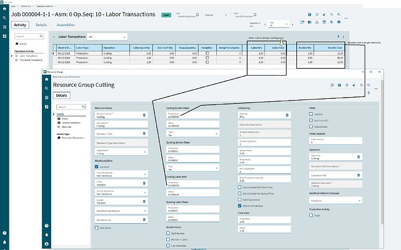Click the Undo icon in Resource Group toolbar

(361, 85)
